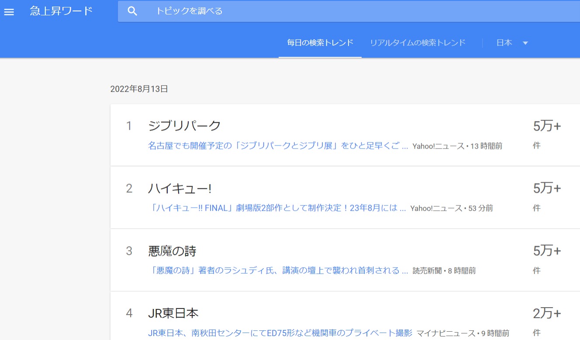Click rank number 1 beside ジブリパーク
Screen dimensions: 580x340
129,126
